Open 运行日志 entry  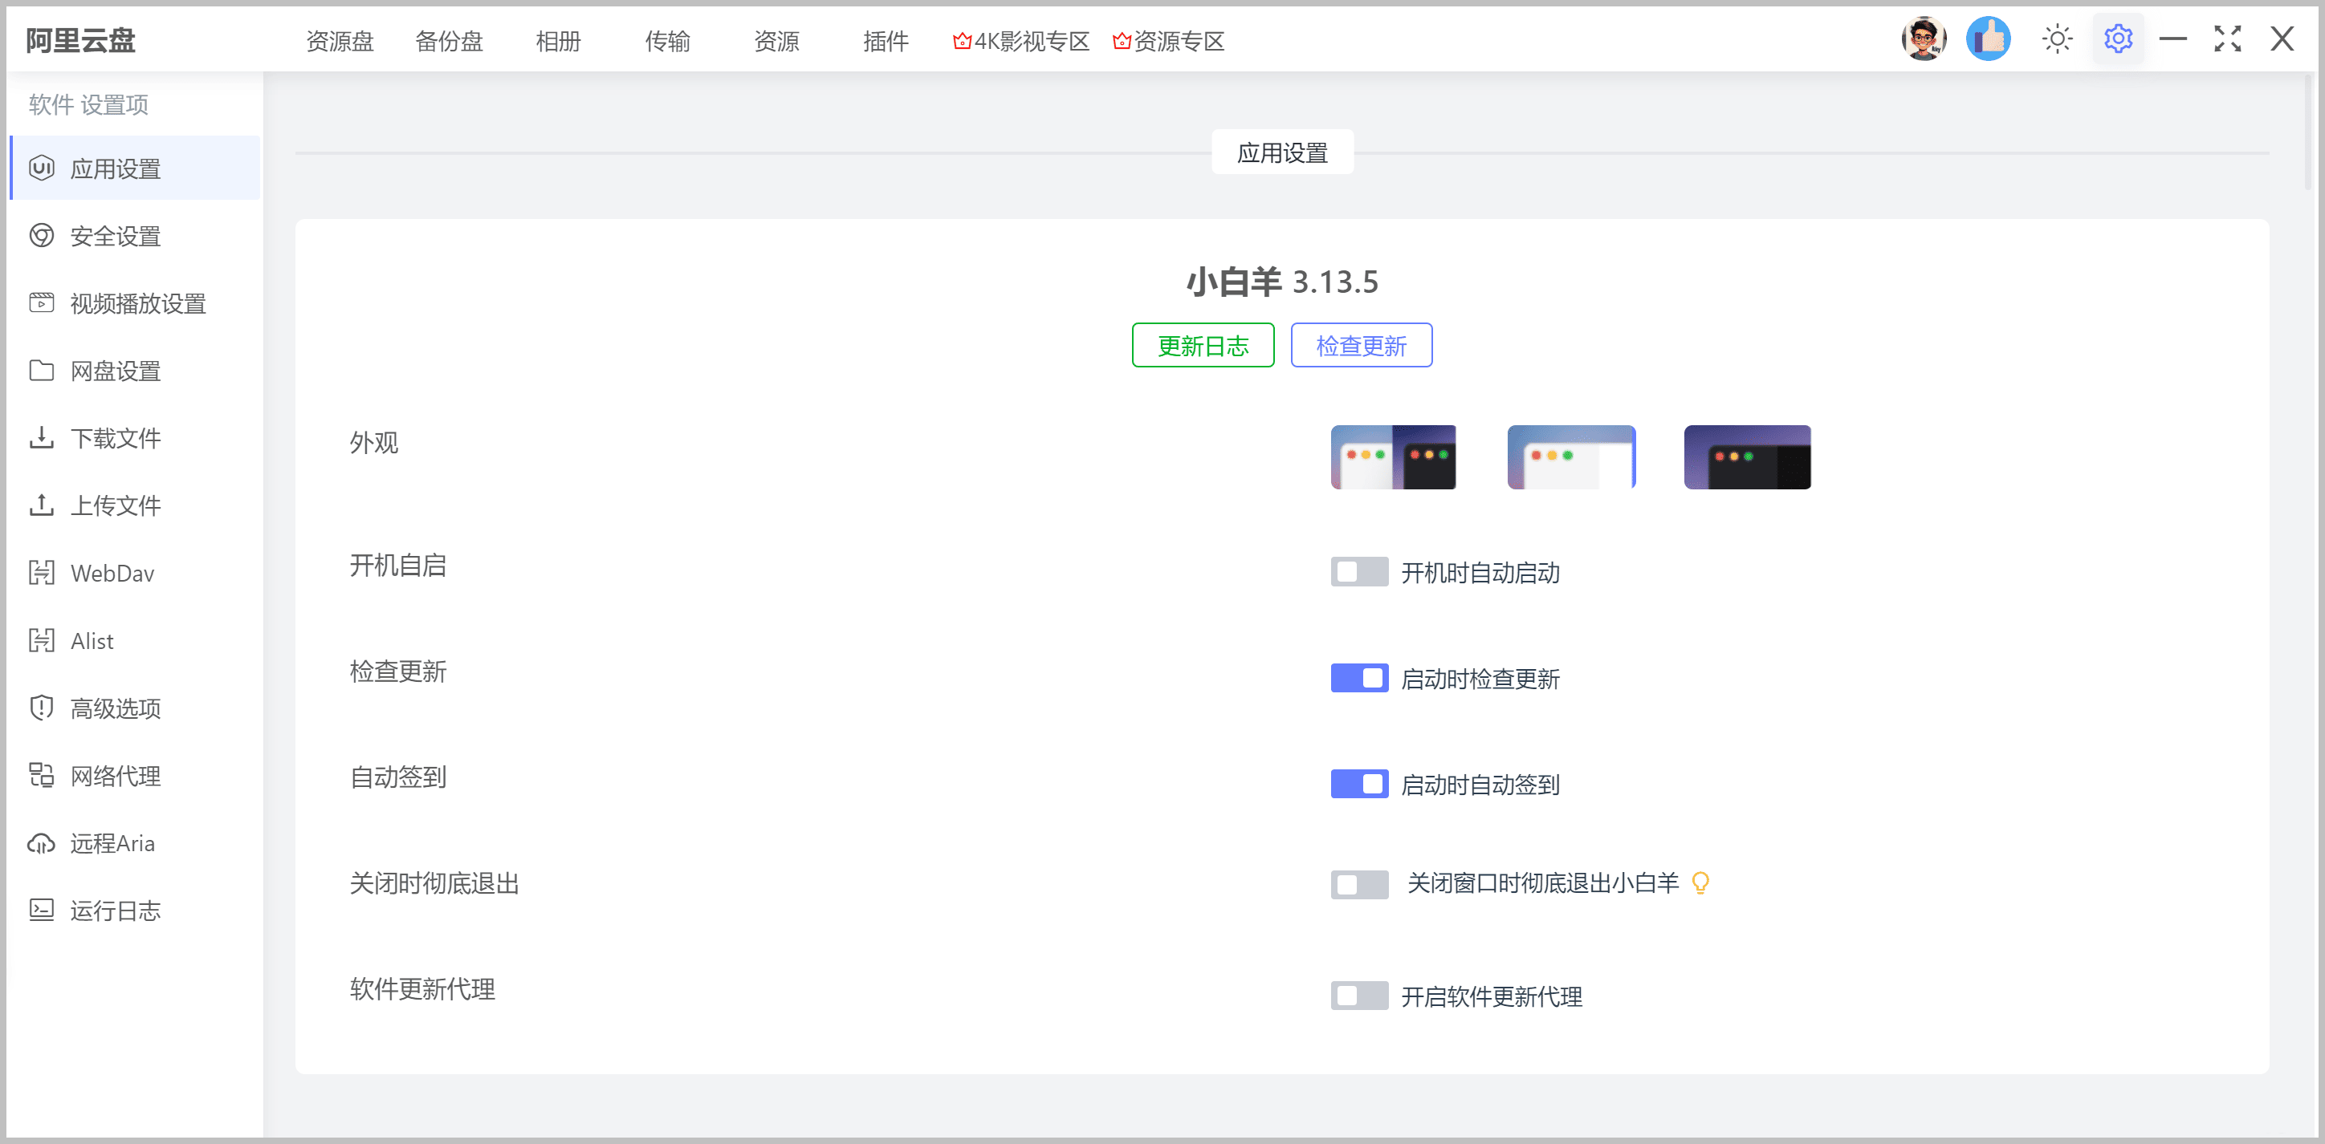point(136,911)
